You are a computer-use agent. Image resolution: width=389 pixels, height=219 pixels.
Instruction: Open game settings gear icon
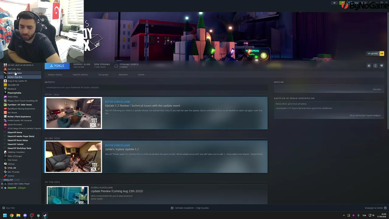[369, 66]
